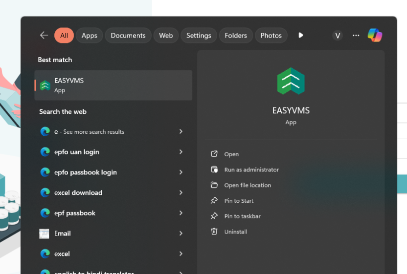Choose Pin to taskbar
The width and height of the screenshot is (407, 274).
coord(243,216)
